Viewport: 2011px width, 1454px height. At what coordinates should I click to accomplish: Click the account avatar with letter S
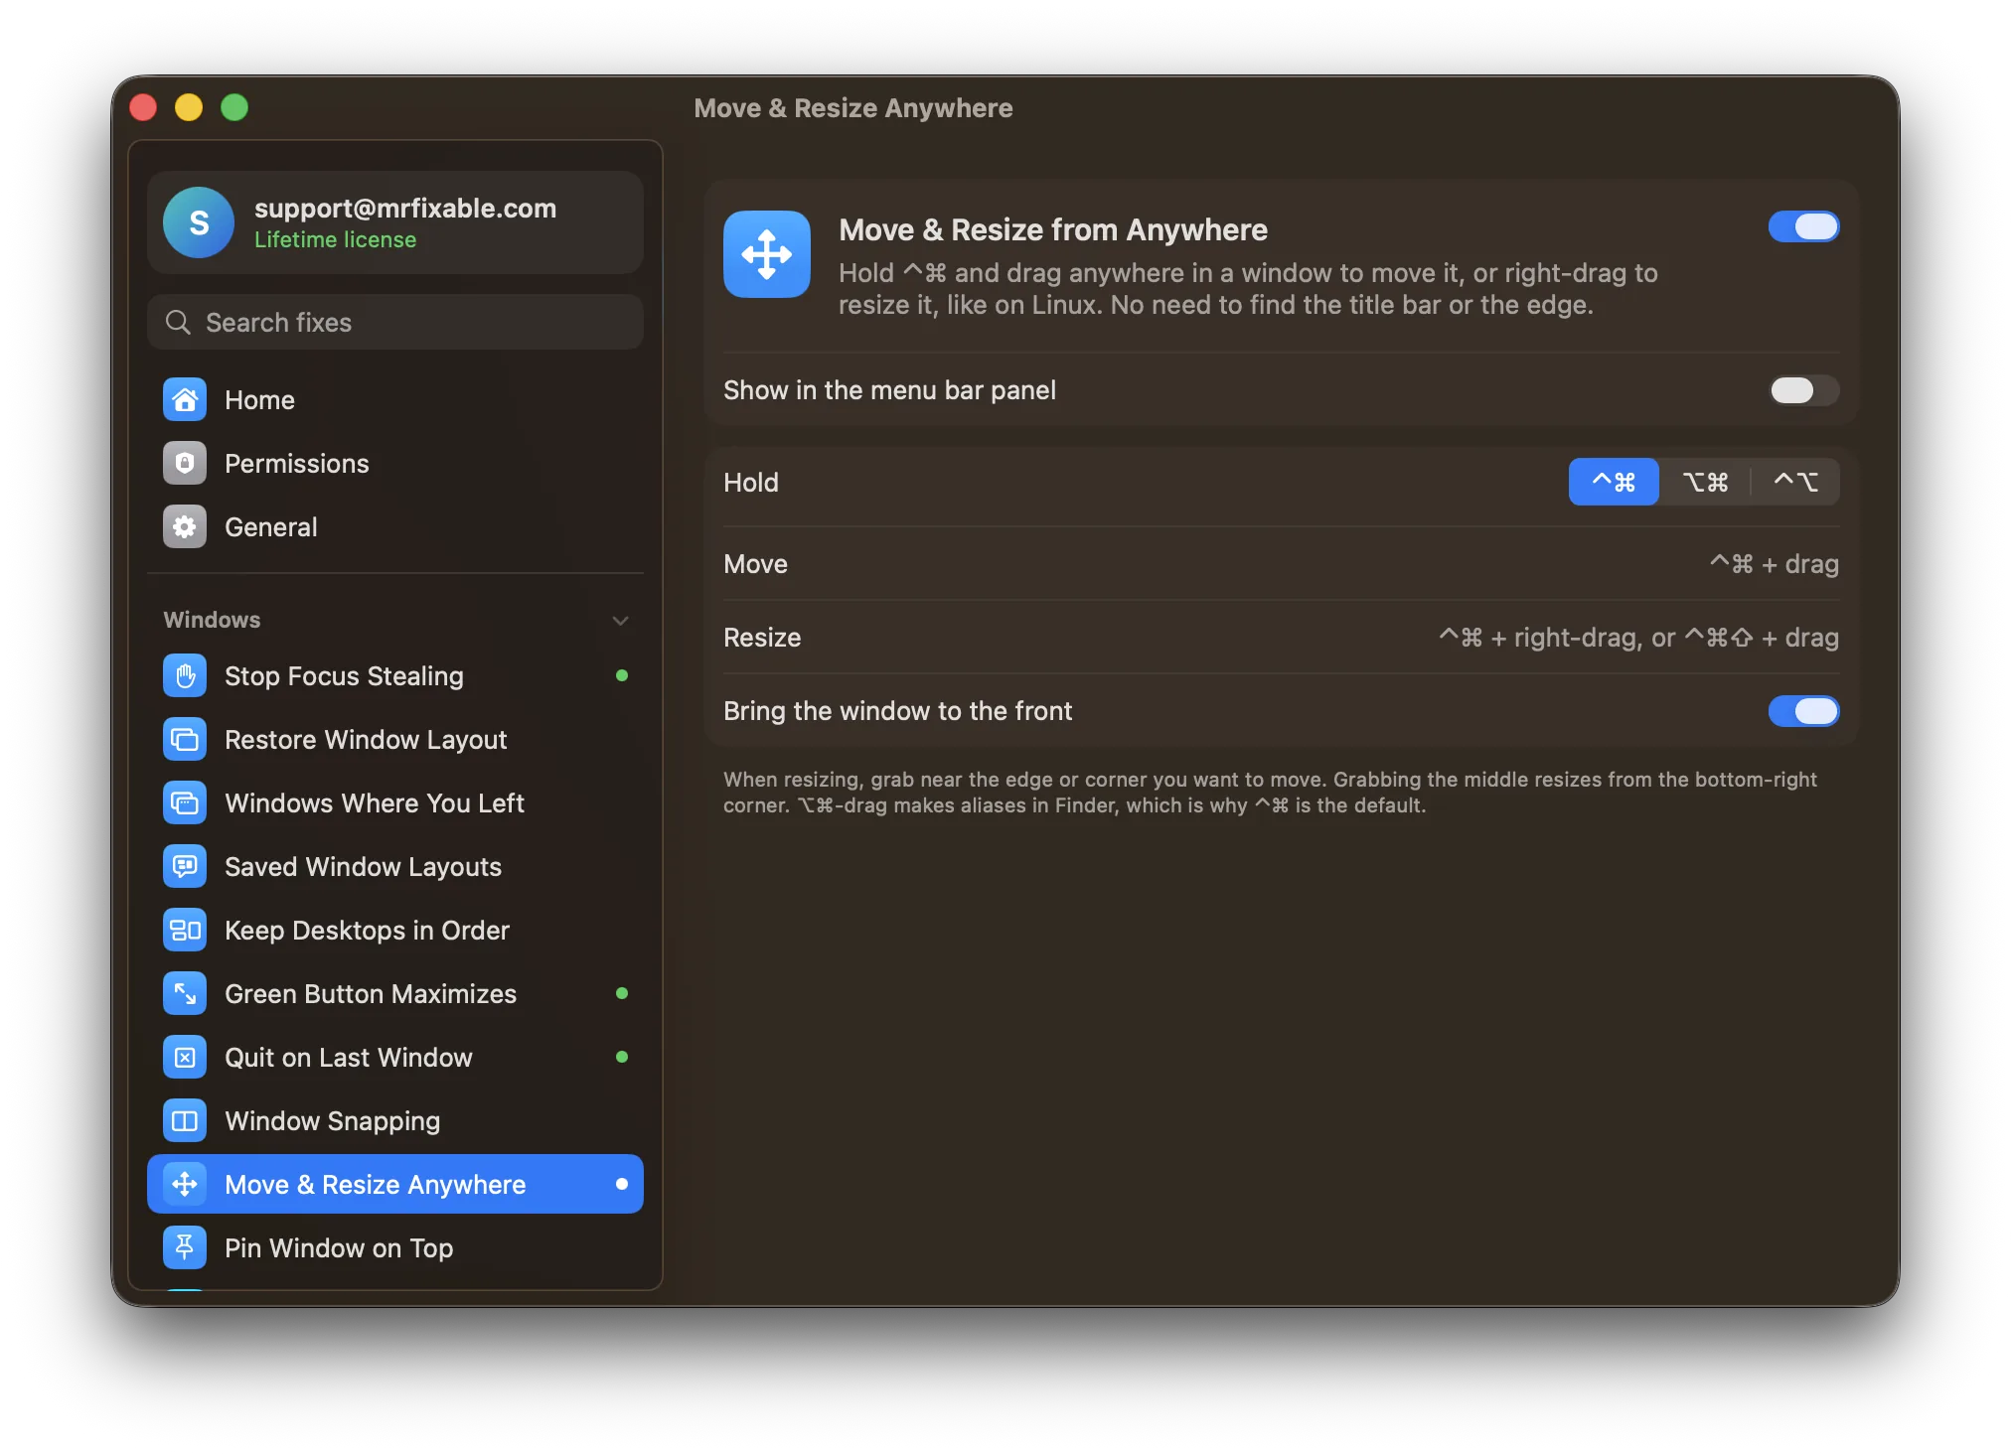199,222
